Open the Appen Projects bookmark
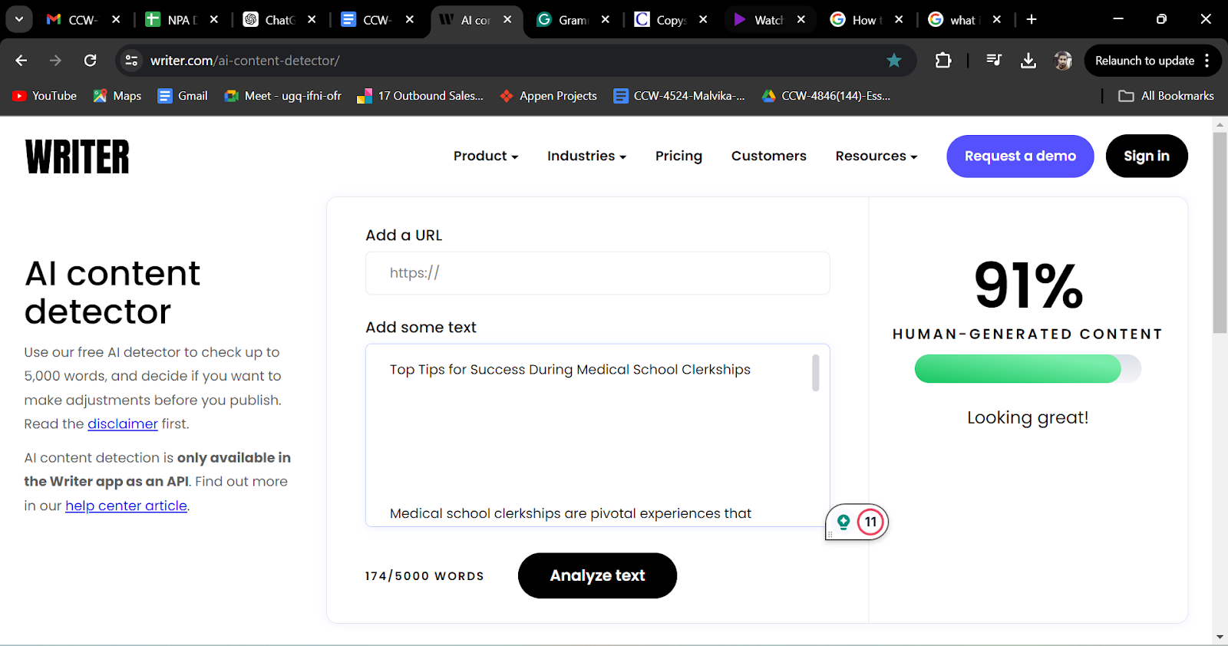Viewport: 1228px width, 646px height. click(548, 96)
